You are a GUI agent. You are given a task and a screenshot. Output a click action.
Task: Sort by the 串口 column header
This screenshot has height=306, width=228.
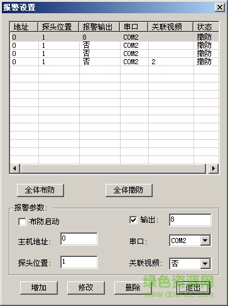pos(134,27)
